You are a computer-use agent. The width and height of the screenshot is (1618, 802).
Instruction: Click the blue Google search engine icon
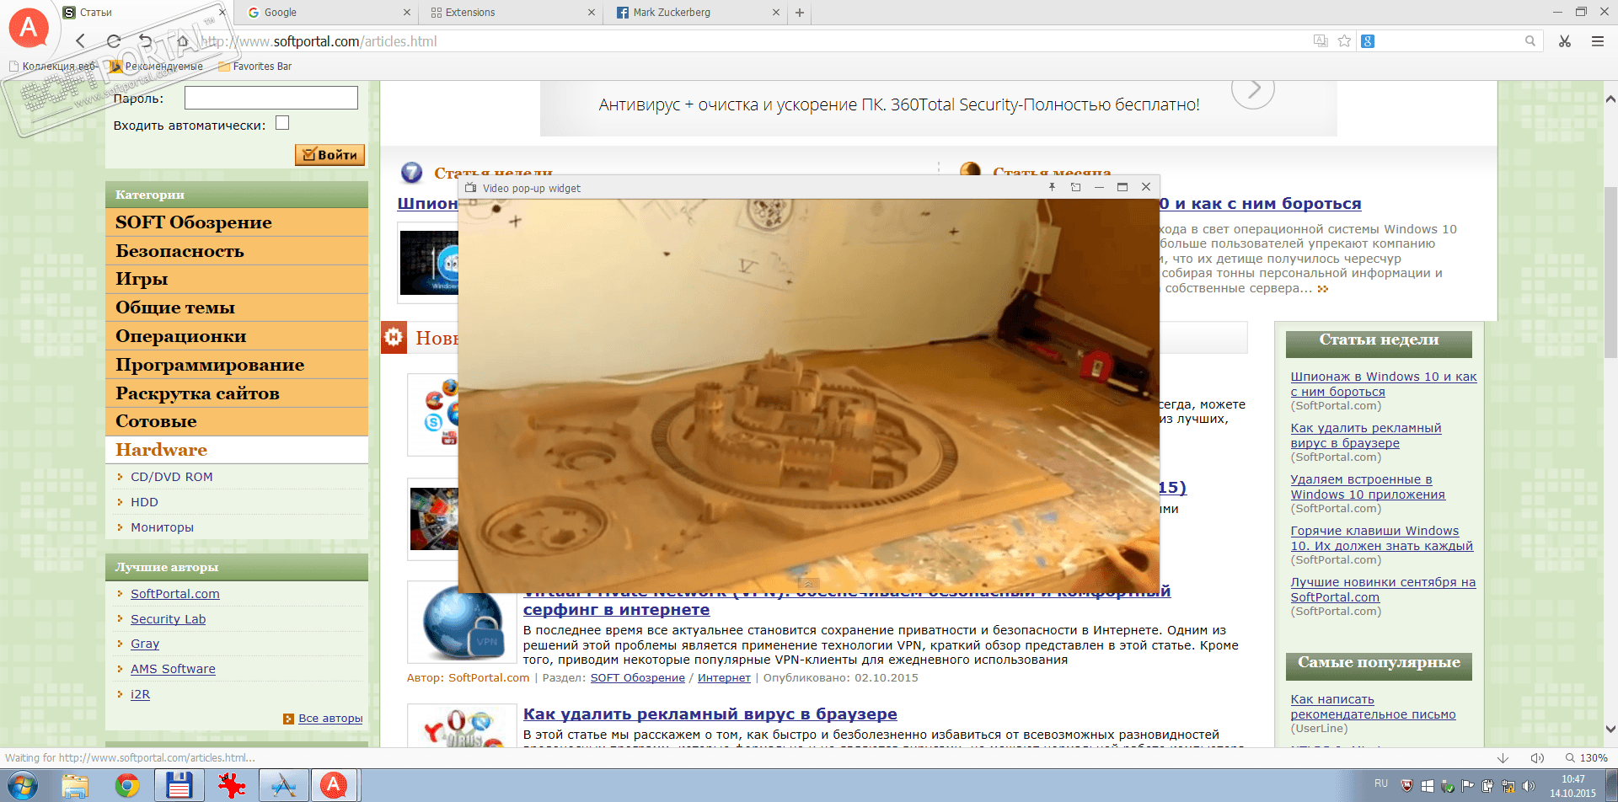tap(1368, 41)
